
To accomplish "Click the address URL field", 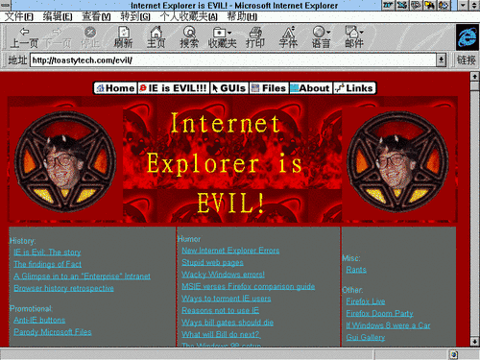I will click(x=233, y=60).
